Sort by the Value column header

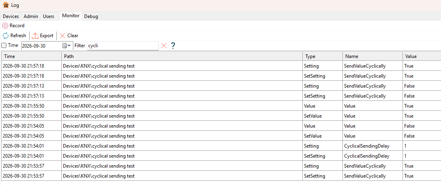click(x=422, y=56)
